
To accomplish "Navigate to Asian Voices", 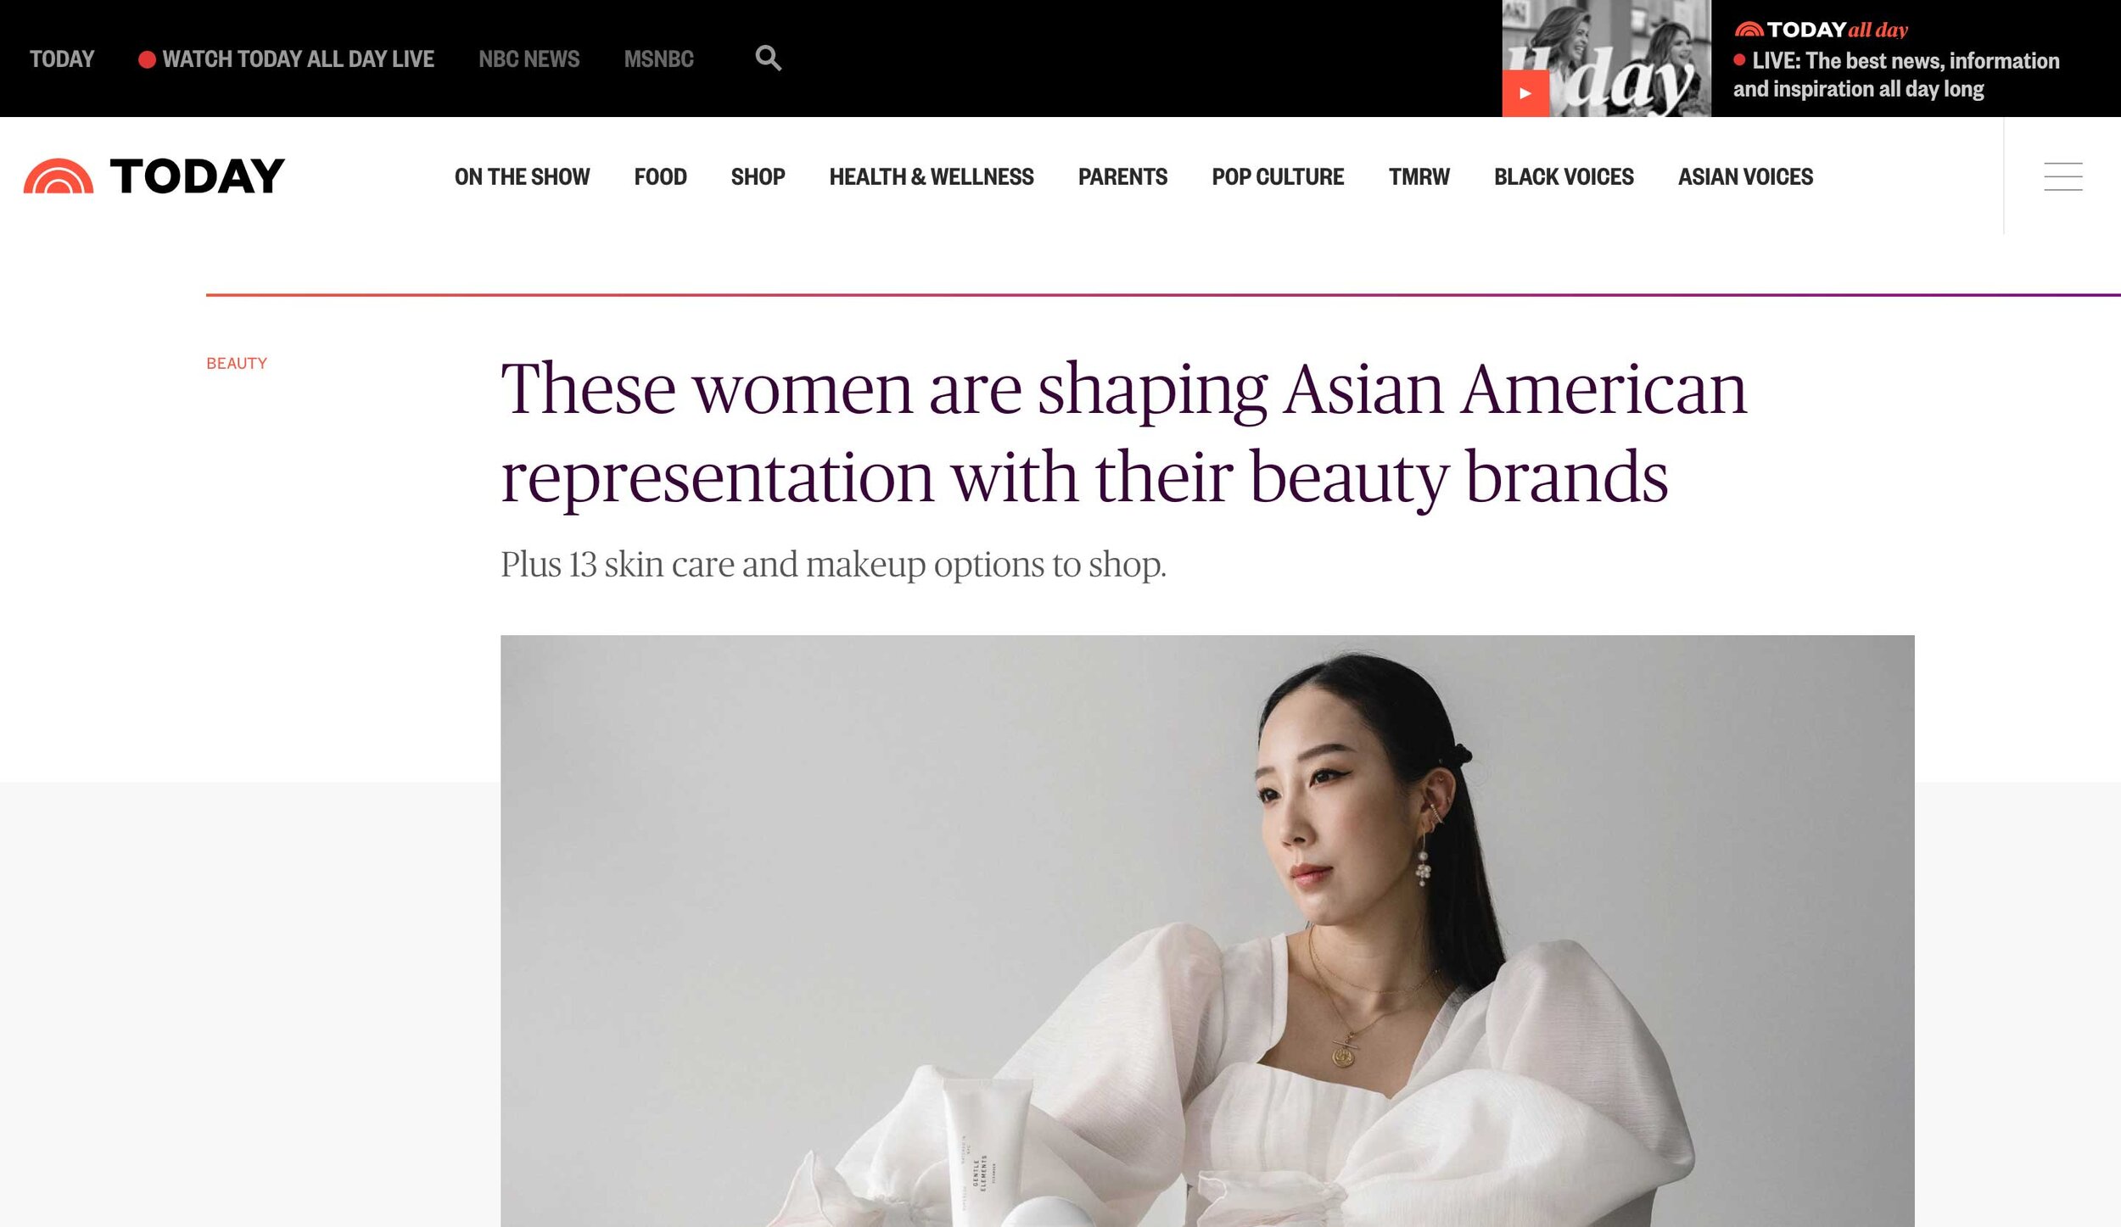I will tap(1745, 176).
